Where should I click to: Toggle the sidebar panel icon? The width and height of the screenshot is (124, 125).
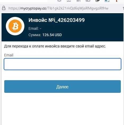click(x=88, y=1)
